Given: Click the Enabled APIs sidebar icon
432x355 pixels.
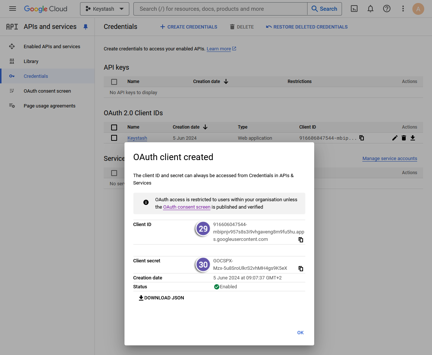Looking at the screenshot, I should pyautogui.click(x=12, y=46).
